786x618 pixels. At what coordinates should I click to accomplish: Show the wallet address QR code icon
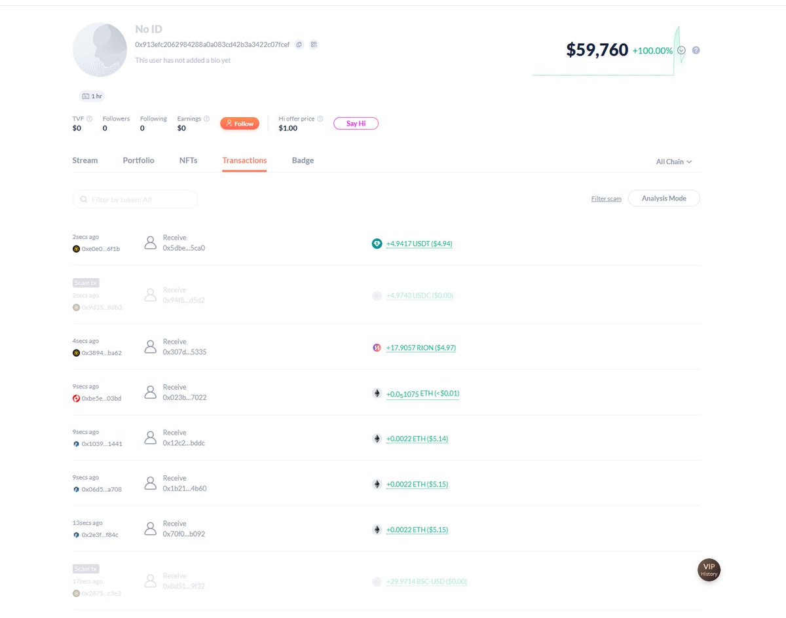[314, 45]
